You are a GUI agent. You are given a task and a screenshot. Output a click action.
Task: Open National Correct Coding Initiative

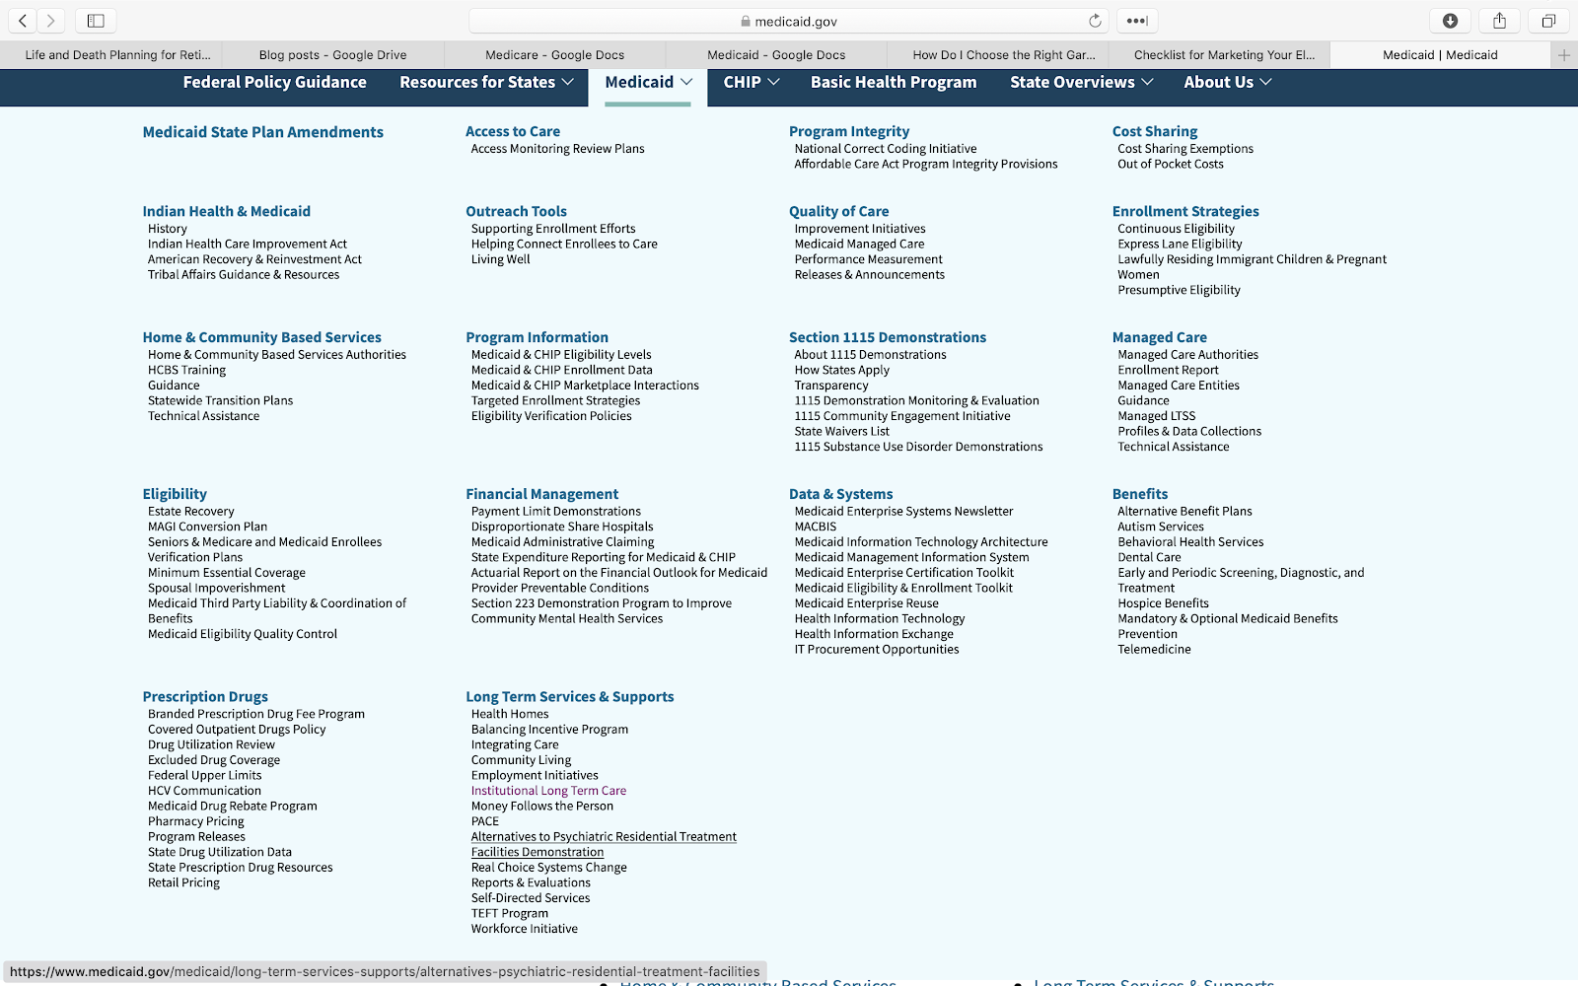point(886,149)
